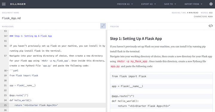Open the hamburger sidebar menu
215x112 pixels.
pyautogui.click(x=4, y=4)
